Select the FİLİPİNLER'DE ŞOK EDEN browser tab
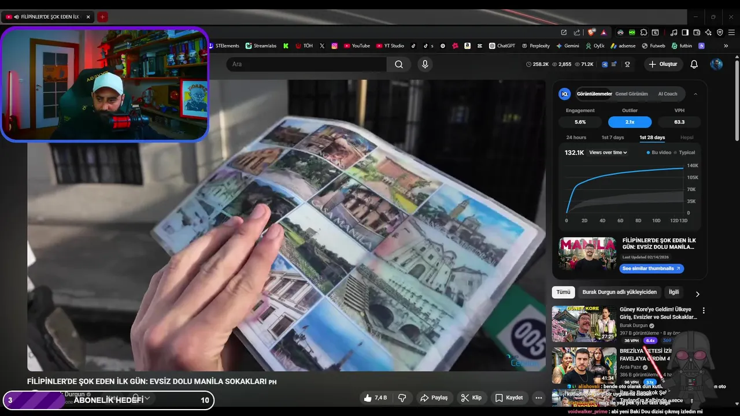Viewport: 740px width, 416px height. coord(48,17)
